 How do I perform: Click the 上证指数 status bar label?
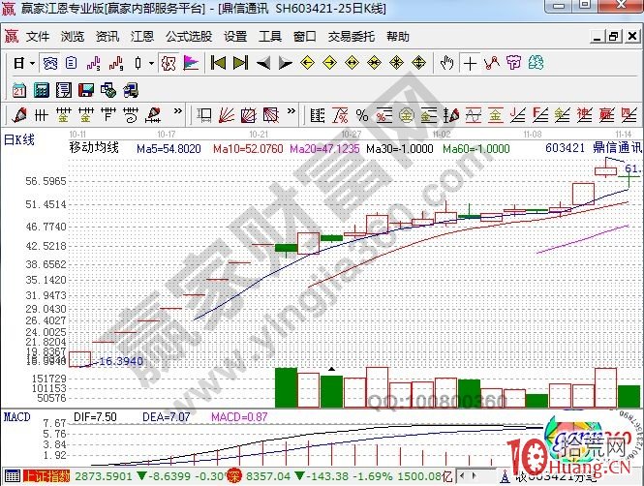coord(46,476)
